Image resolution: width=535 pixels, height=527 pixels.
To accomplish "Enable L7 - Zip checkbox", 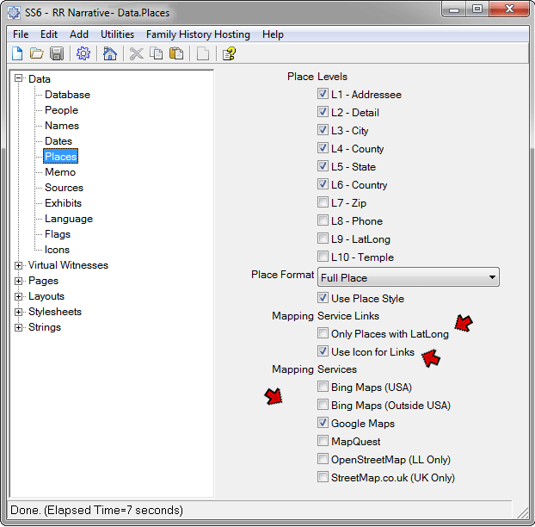I will click(323, 202).
